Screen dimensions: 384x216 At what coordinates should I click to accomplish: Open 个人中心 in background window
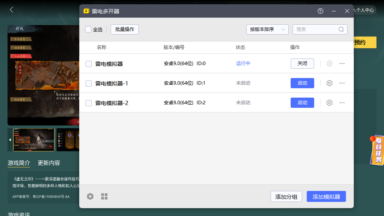coord(364,10)
